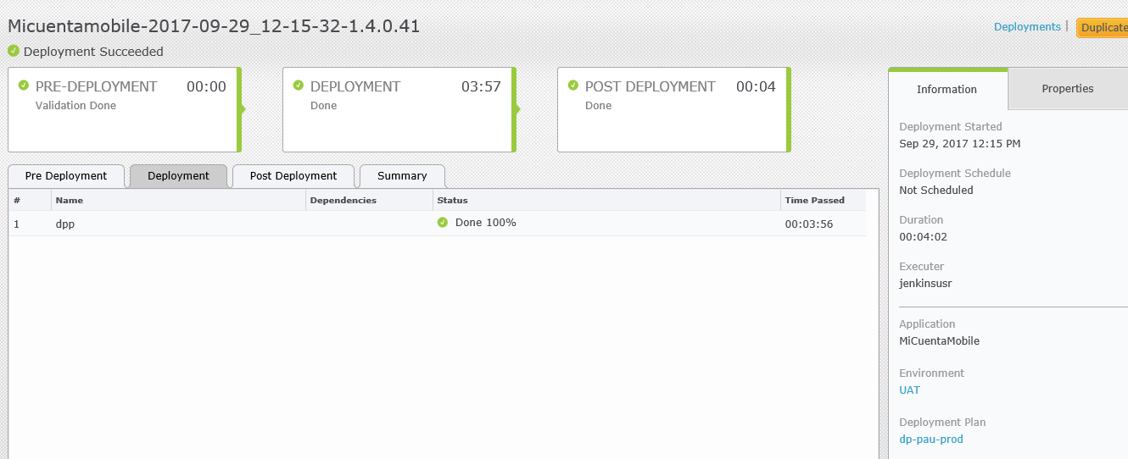
Task: Switch to the Post Deployment tab
Action: click(x=293, y=176)
